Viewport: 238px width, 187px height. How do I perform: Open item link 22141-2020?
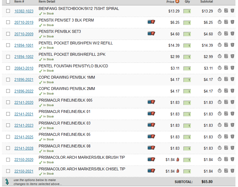pyautogui.click(x=24, y=102)
